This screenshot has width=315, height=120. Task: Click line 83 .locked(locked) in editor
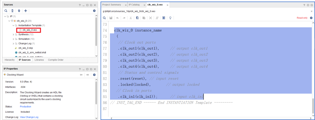click(x=134, y=85)
